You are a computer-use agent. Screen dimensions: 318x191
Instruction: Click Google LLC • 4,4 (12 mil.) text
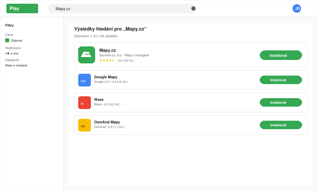[x=111, y=82]
